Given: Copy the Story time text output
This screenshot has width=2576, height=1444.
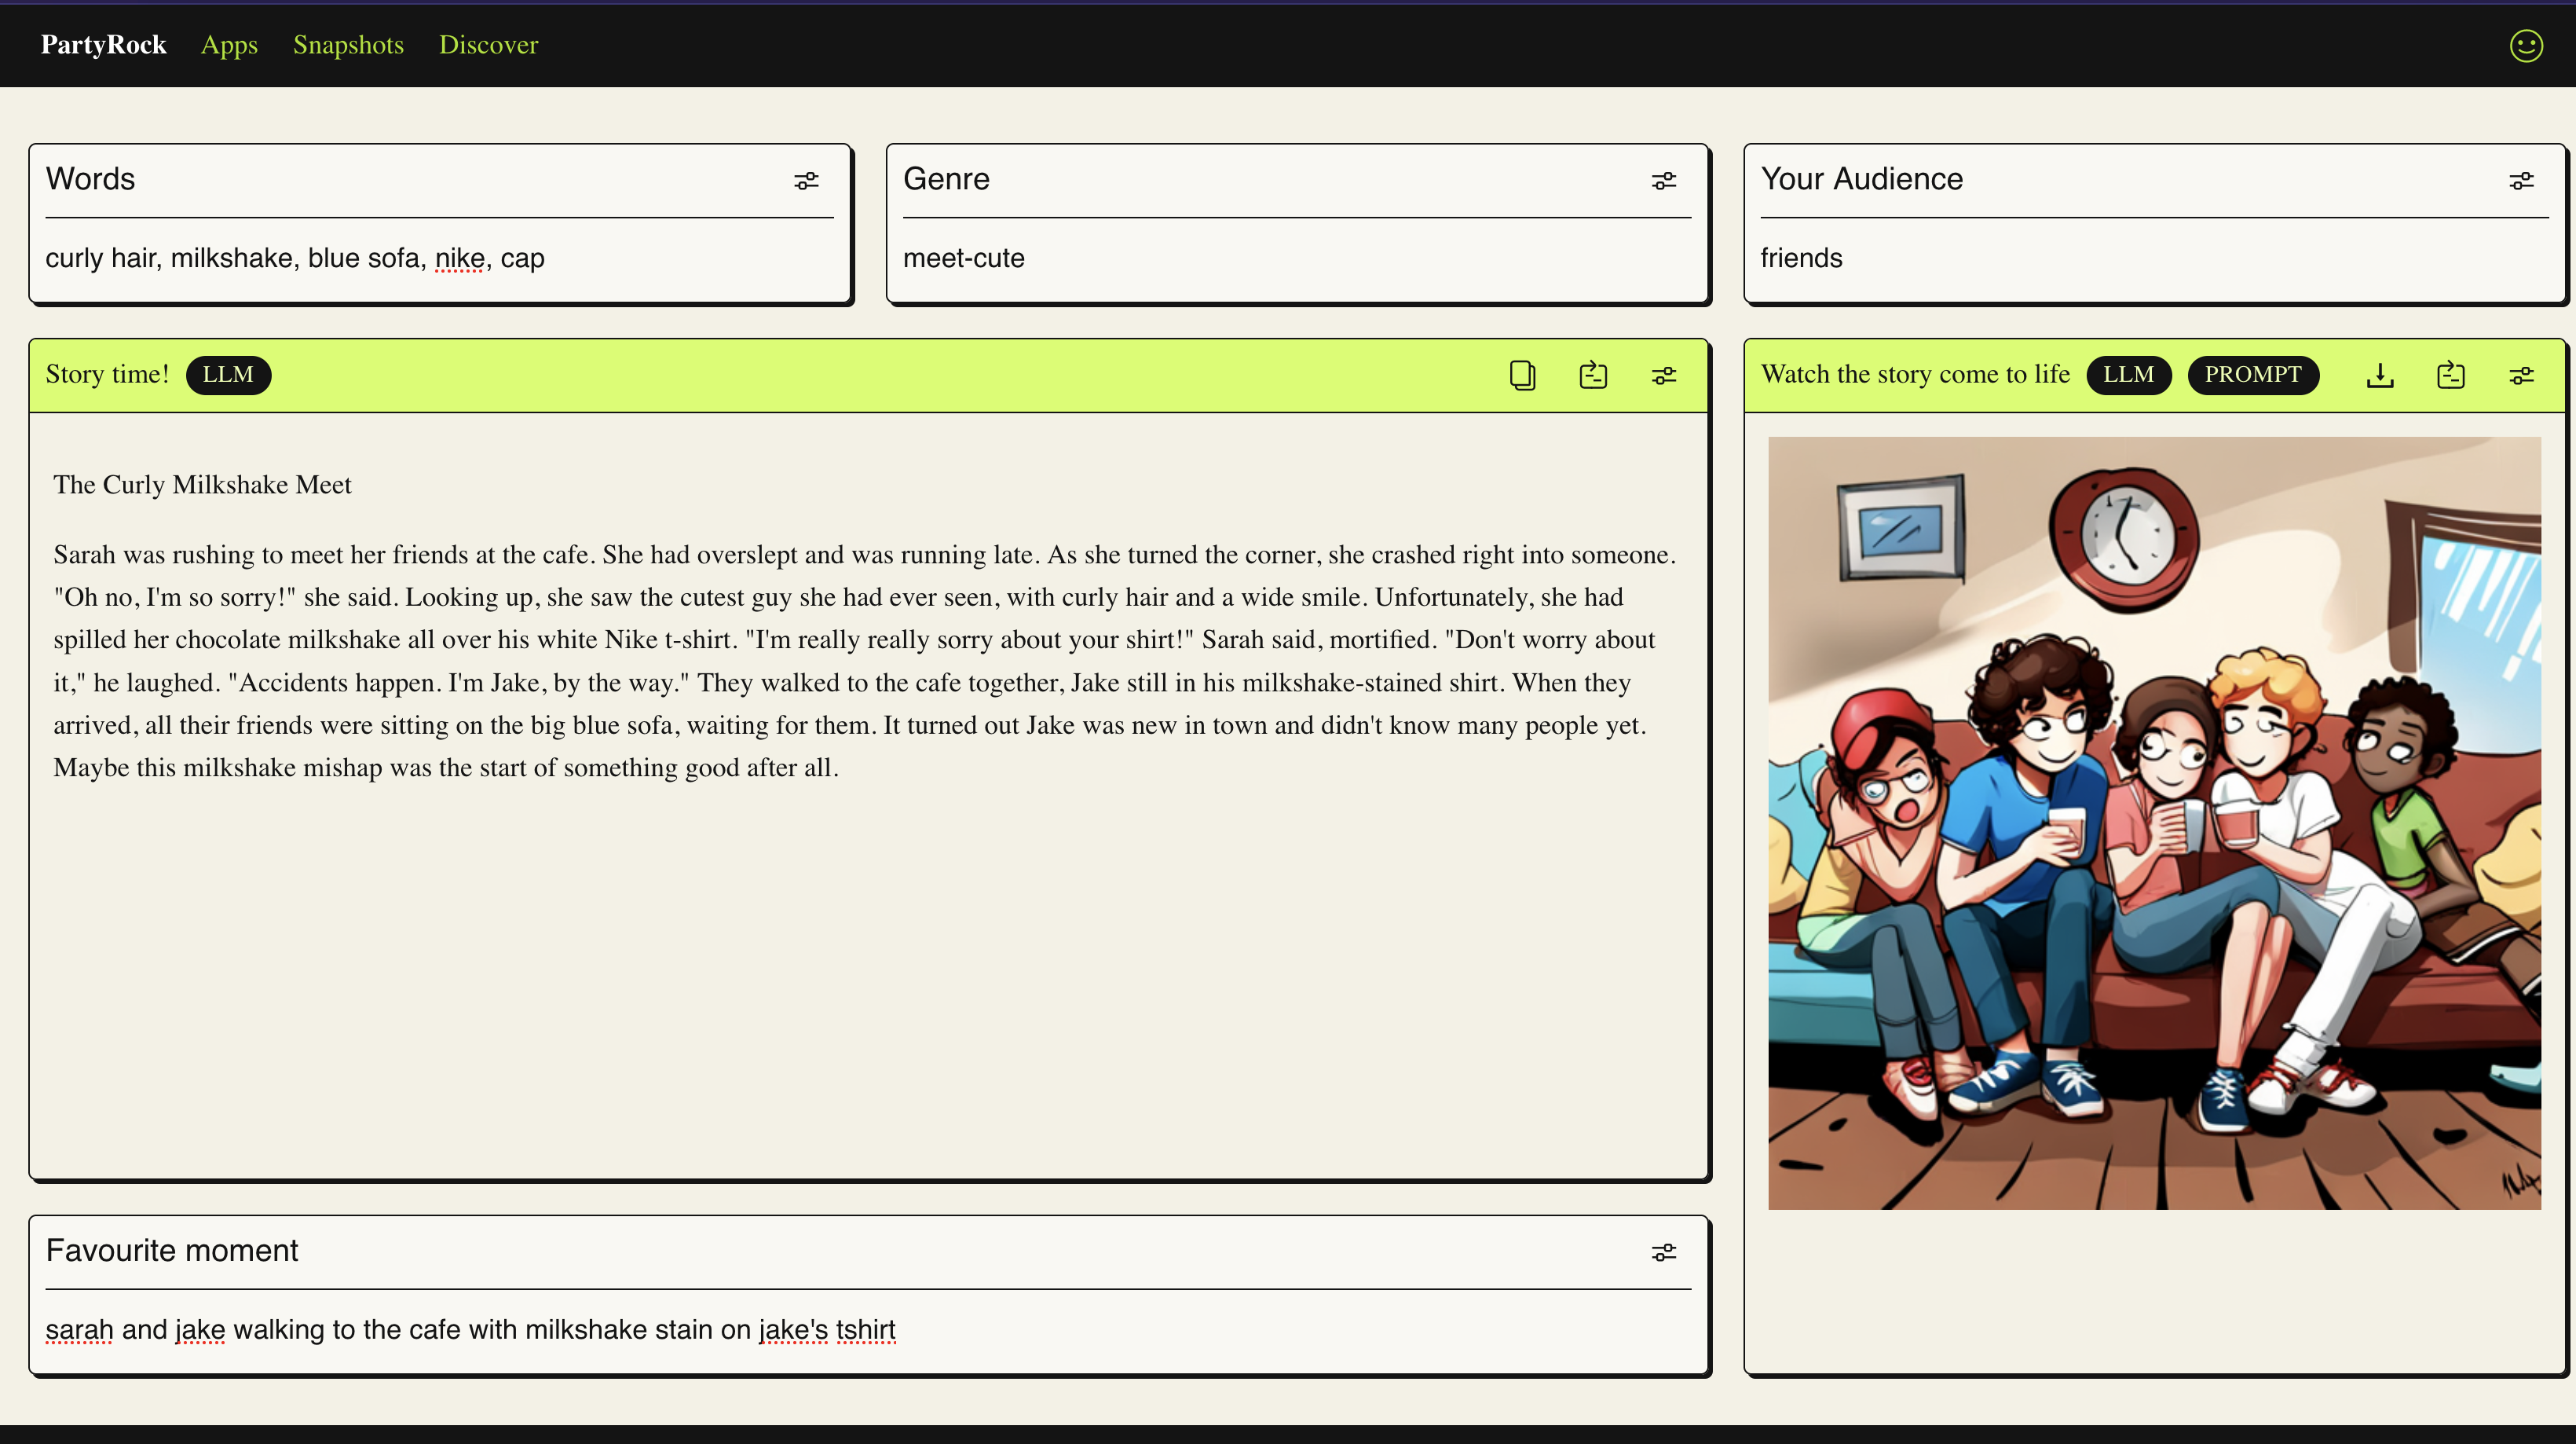Looking at the screenshot, I should [1522, 375].
